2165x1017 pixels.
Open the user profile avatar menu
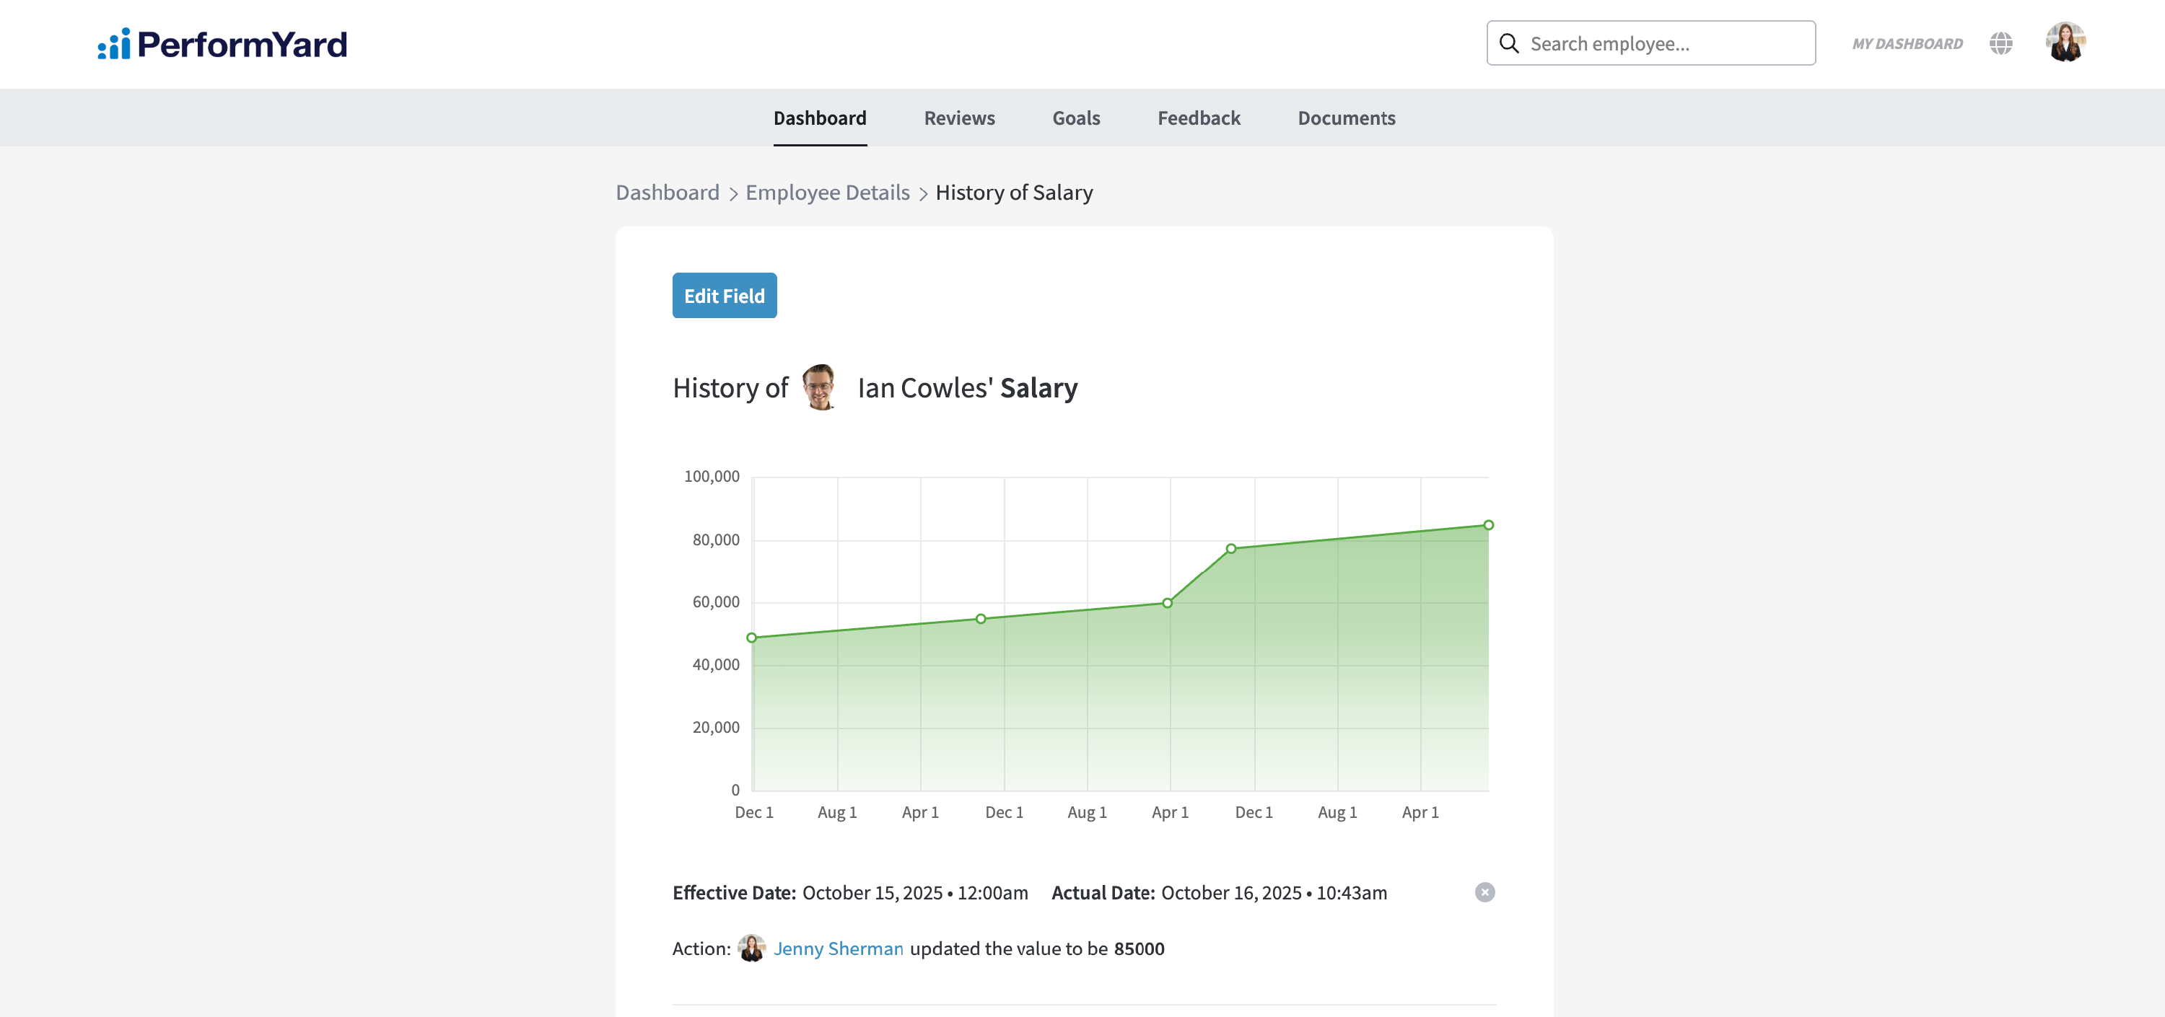point(2065,43)
